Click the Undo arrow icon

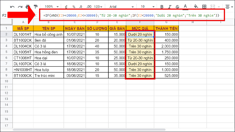[x=13, y=6]
